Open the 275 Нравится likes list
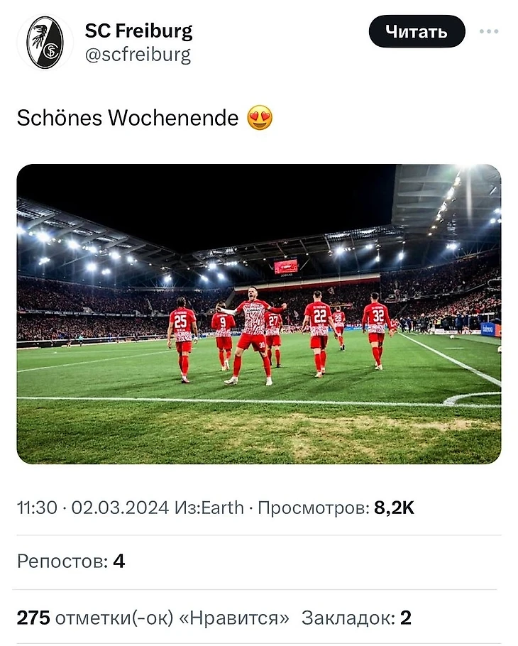Image resolution: width=518 pixels, height=646 pixels. coord(153,618)
